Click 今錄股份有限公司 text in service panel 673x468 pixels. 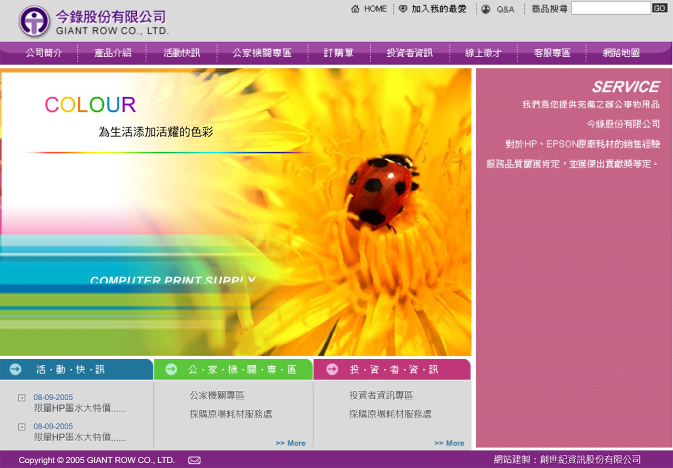coord(623,124)
